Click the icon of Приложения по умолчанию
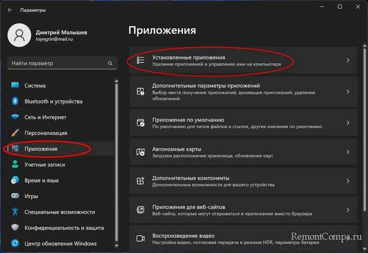 [x=141, y=123]
